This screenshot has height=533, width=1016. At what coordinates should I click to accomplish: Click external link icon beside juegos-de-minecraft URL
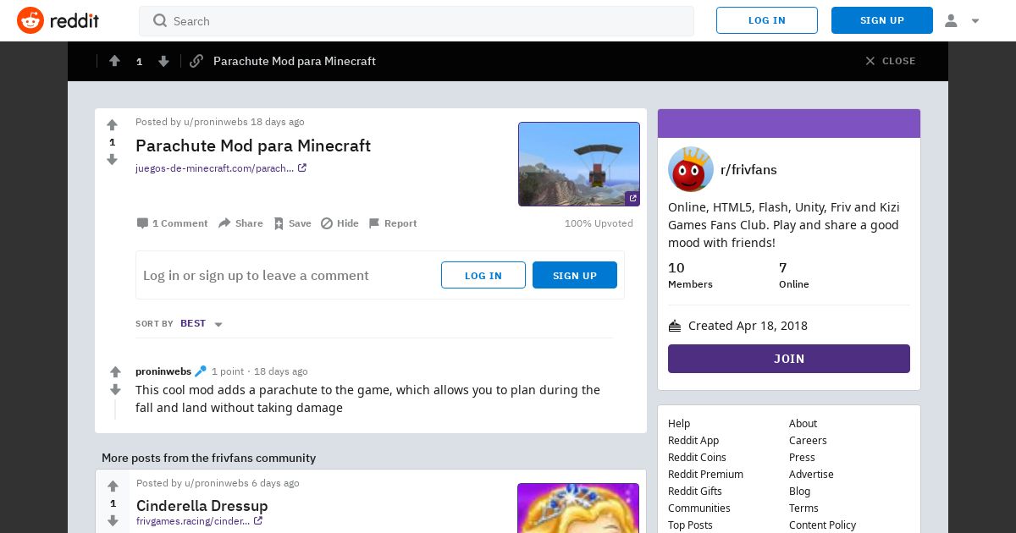(x=302, y=168)
